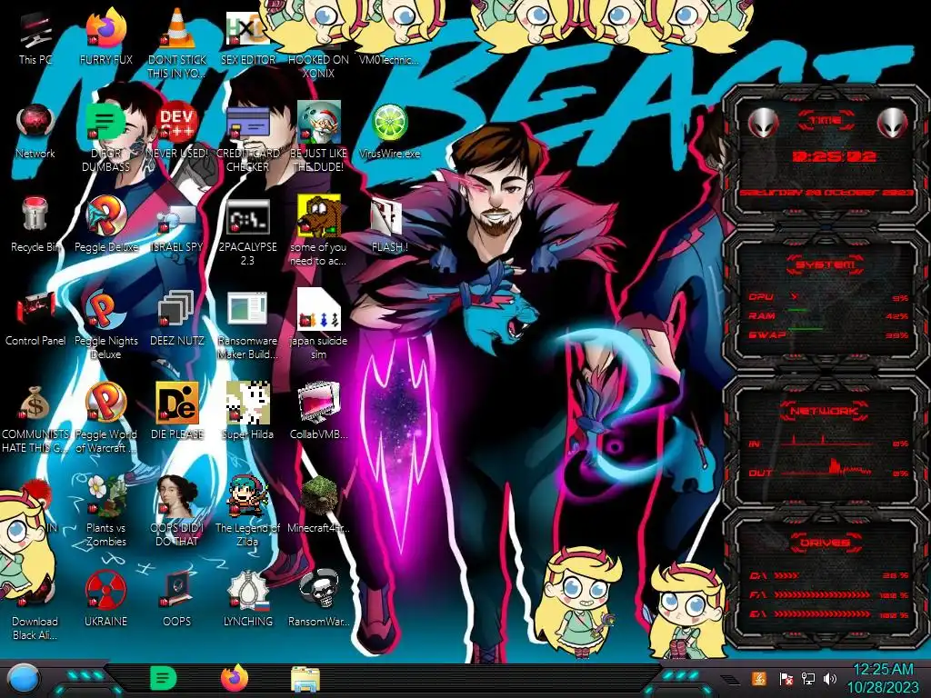
Task: Click the left alien head logo on the widget
Action: click(x=763, y=124)
